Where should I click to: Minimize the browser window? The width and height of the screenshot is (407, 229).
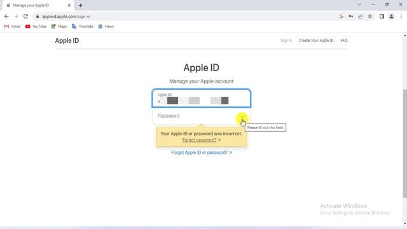[373, 4]
